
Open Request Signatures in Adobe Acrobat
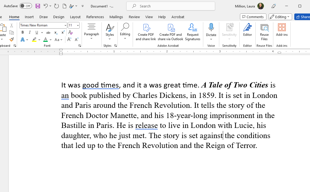193,32
